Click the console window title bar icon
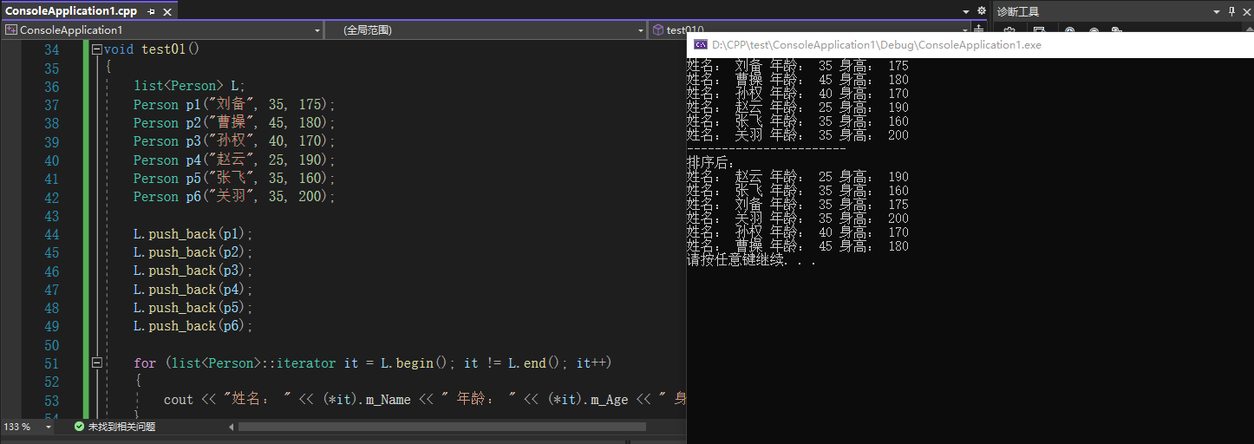This screenshot has height=444, width=1254. (x=699, y=45)
